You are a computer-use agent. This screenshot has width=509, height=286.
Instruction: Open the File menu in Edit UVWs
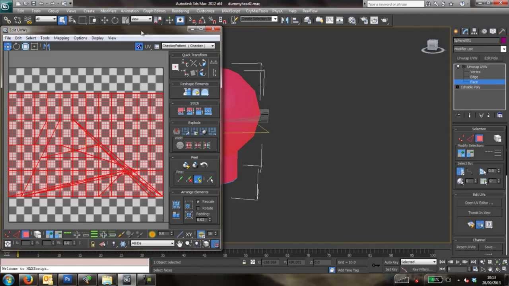(8, 38)
